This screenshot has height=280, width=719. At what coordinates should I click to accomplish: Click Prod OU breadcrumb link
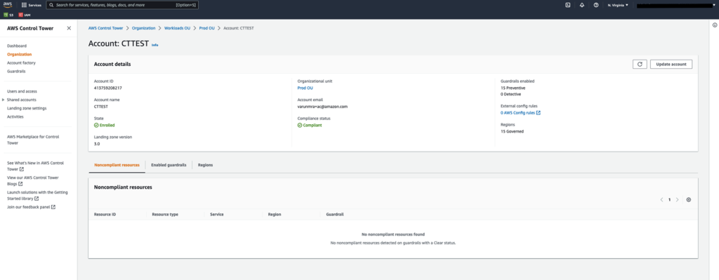tap(207, 28)
